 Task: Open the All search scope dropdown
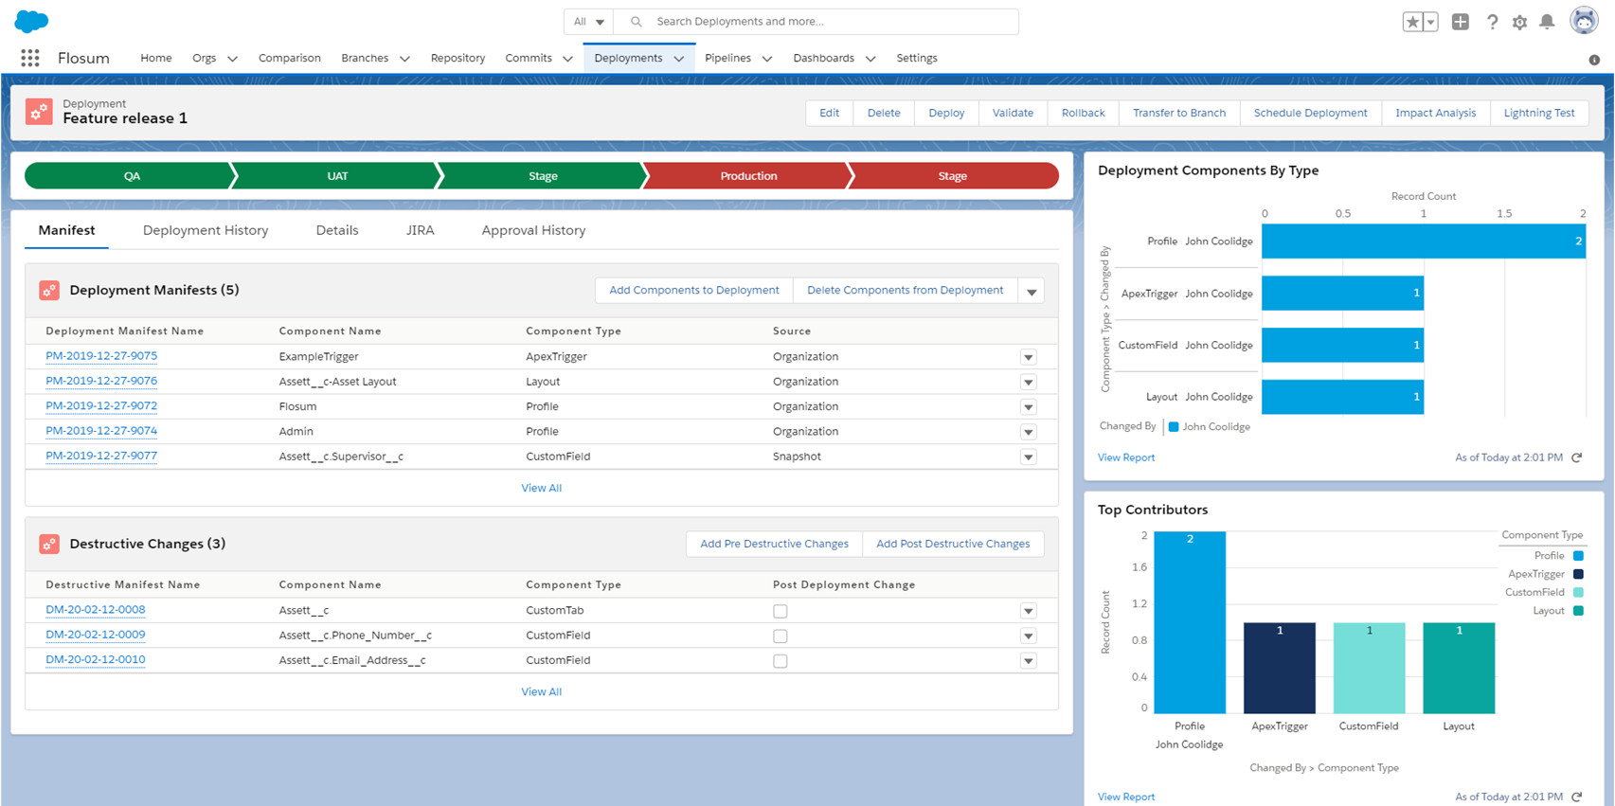click(588, 22)
